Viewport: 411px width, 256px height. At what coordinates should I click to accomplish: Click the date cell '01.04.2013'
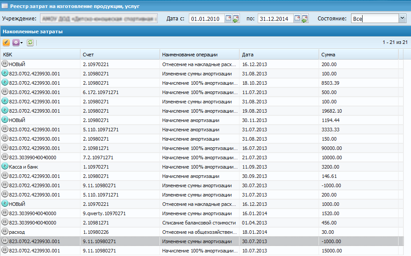[x=279, y=223]
